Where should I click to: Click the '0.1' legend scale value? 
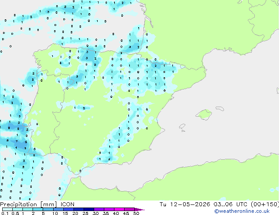pyautogui.click(x=5, y=213)
